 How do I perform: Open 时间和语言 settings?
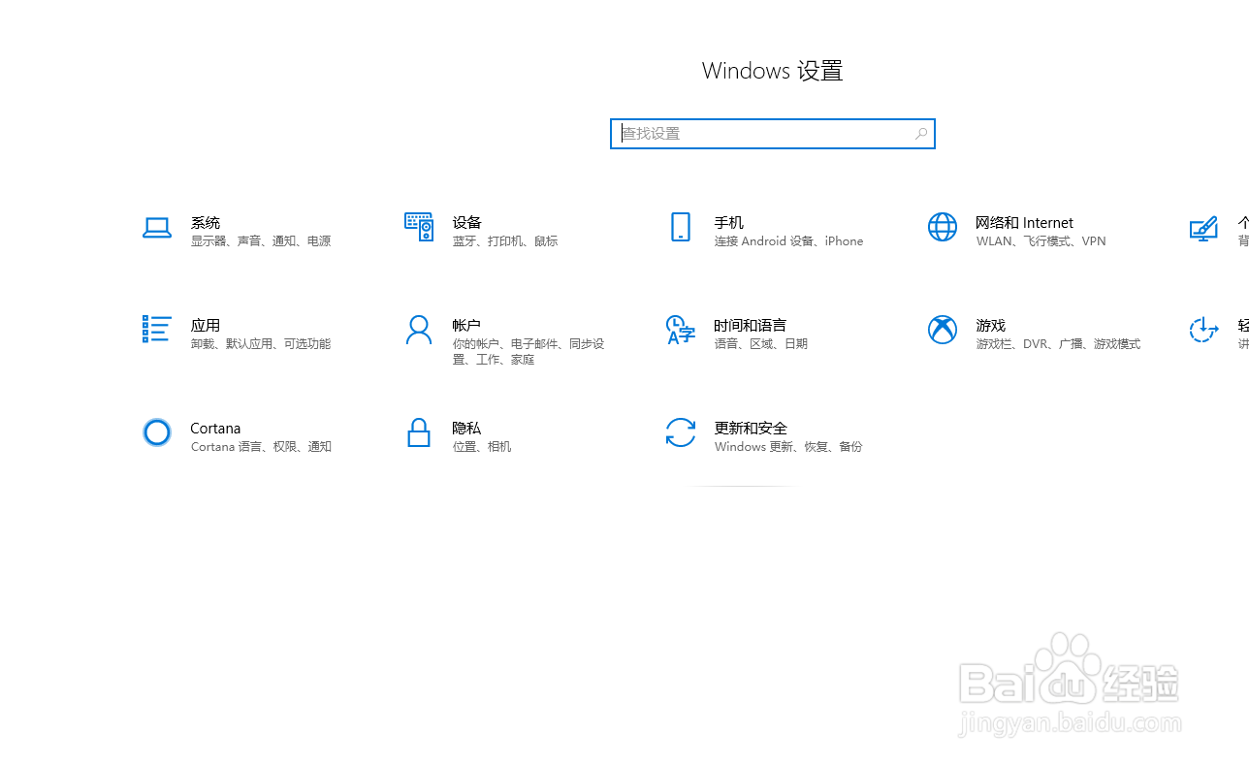(x=751, y=326)
